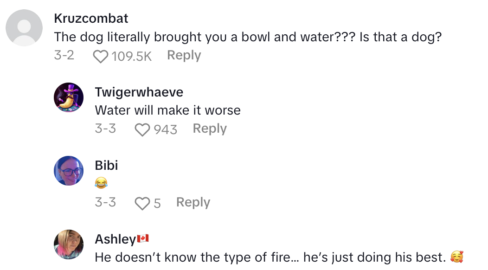Open Twigerwhaeve's purple hat avatar
This screenshot has width=488, height=270.
tap(69, 97)
